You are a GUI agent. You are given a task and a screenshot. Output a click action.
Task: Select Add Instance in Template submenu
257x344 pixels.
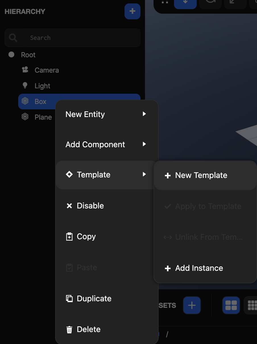pos(199,268)
